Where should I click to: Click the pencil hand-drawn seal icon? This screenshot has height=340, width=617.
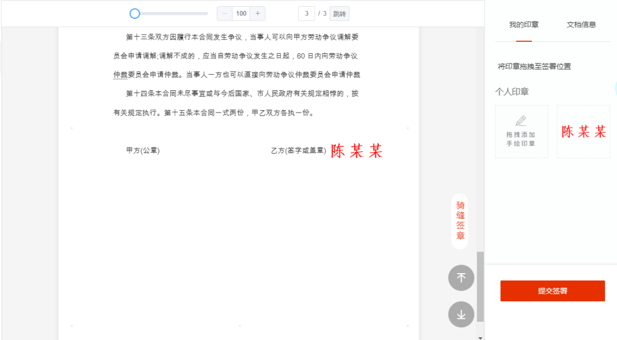point(520,121)
